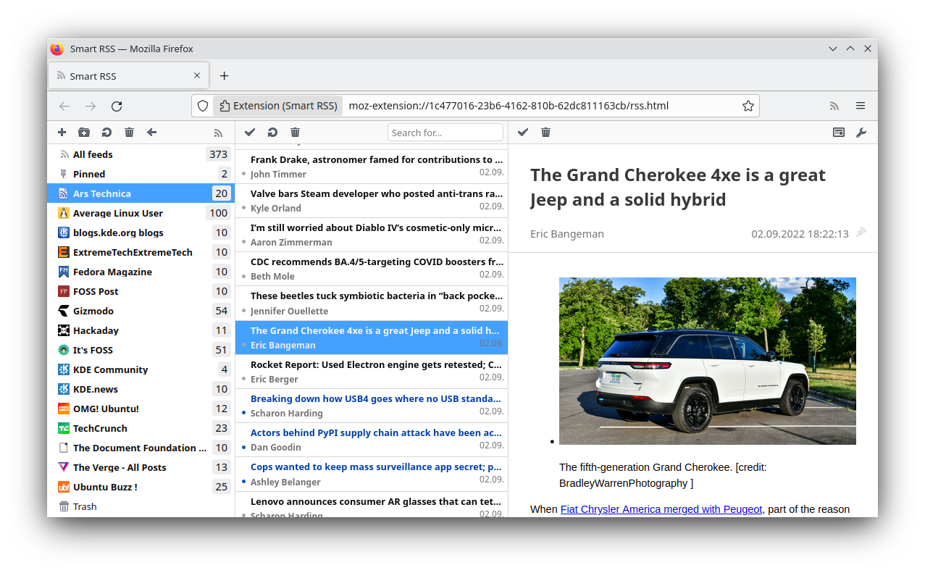
Task: Open Lenovo consumer AR glasses article
Action: click(x=372, y=505)
